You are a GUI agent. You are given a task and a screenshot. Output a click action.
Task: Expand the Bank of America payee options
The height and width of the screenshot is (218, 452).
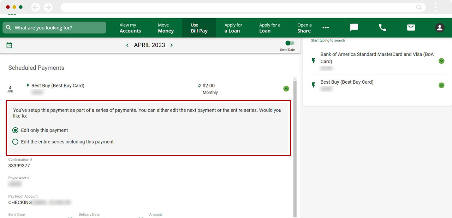click(441, 61)
